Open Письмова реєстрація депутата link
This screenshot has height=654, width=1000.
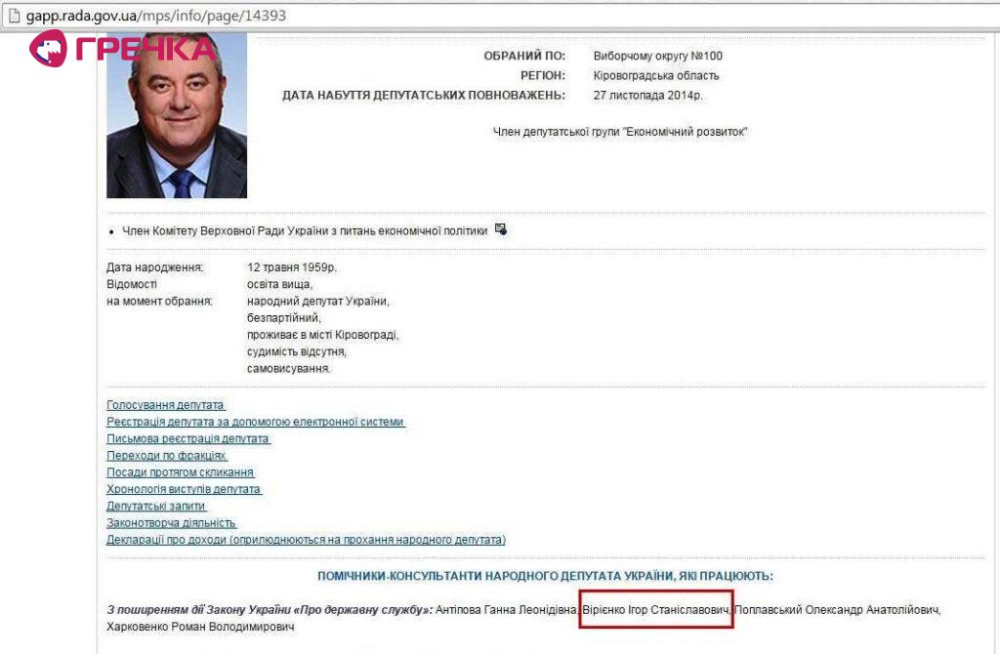click(188, 438)
